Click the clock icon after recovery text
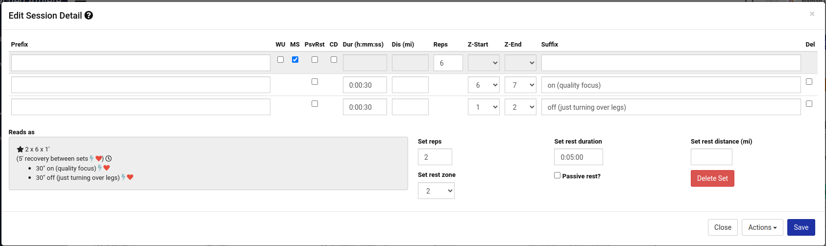This screenshot has width=826, height=246. coord(109,159)
